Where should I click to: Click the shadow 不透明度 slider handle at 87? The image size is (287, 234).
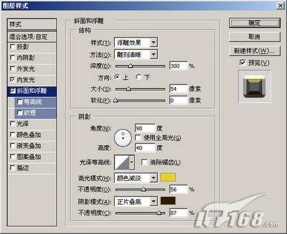coord(159,213)
